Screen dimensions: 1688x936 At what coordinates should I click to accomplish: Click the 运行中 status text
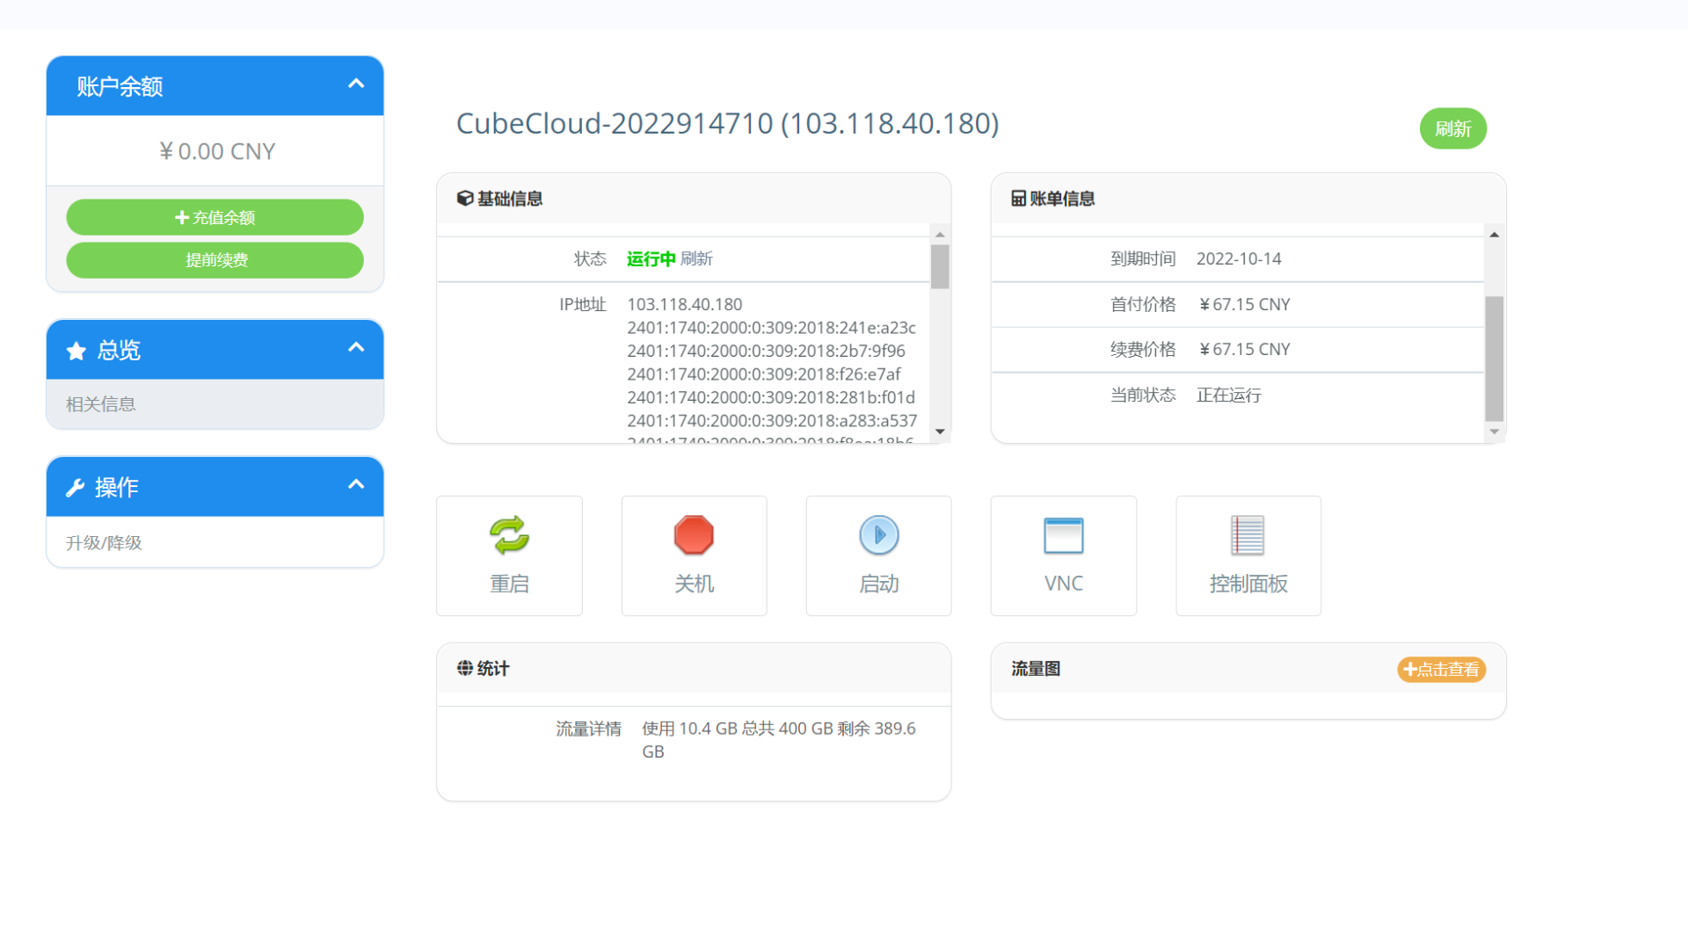pyautogui.click(x=651, y=259)
